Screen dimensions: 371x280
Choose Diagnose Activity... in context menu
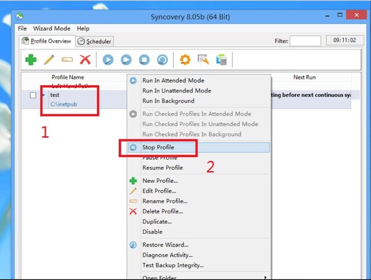click(x=198, y=255)
